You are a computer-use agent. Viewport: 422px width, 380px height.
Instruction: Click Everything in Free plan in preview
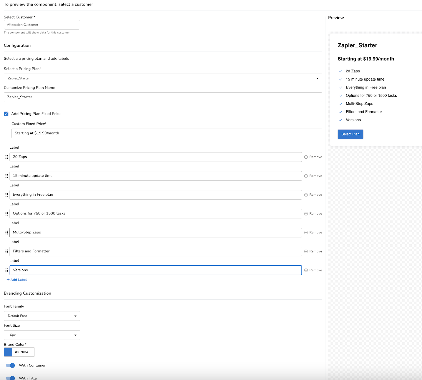[366, 87]
